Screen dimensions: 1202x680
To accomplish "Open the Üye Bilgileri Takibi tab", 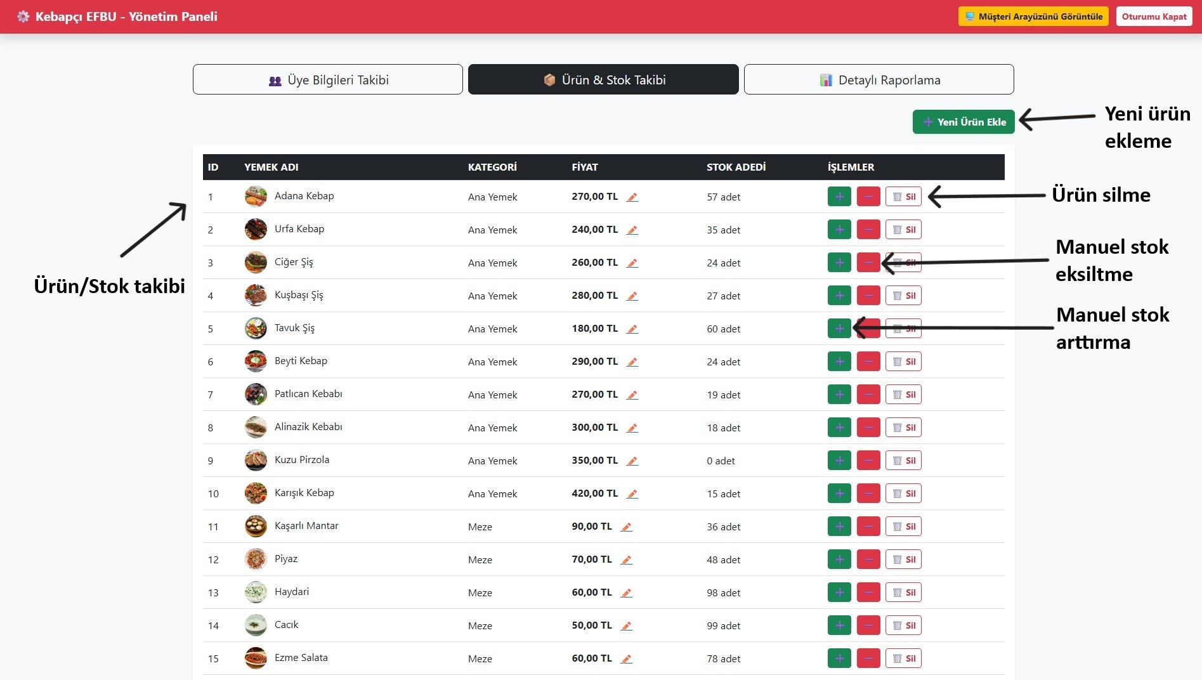I will click(x=328, y=79).
